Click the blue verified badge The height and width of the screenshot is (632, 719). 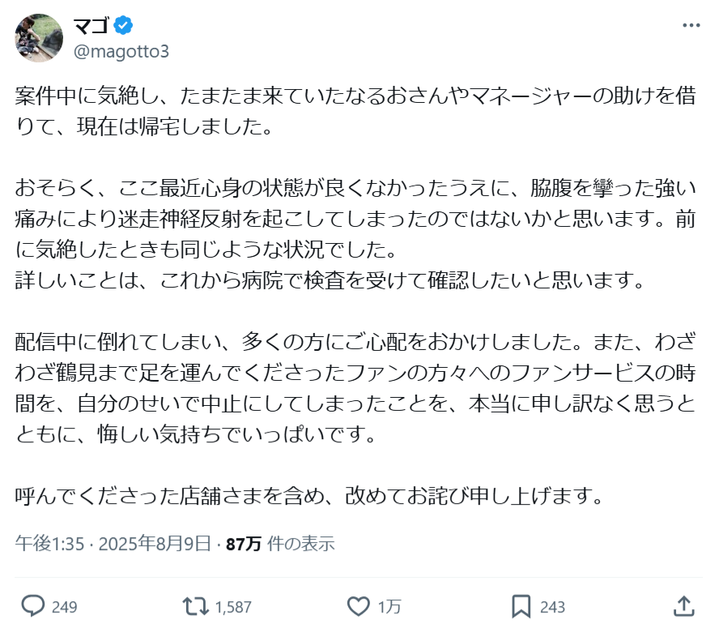[x=123, y=25]
